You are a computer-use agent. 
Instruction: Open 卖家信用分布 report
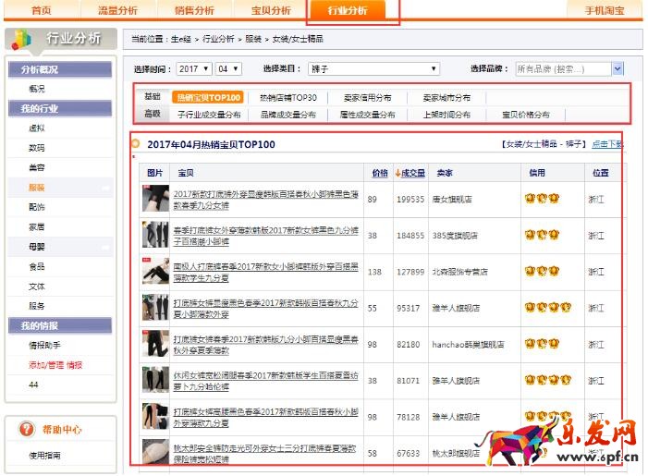pos(367,97)
